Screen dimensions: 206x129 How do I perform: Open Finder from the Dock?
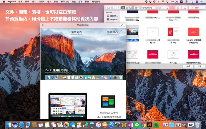[9, 125]
